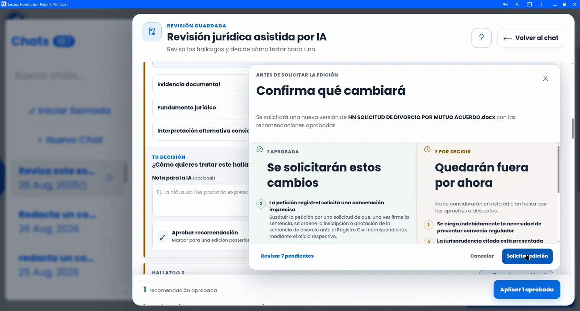Select 'Se niega indebidamente la necesidad' pending item
Image resolution: width=580 pixels, height=311 pixels.
point(489,227)
